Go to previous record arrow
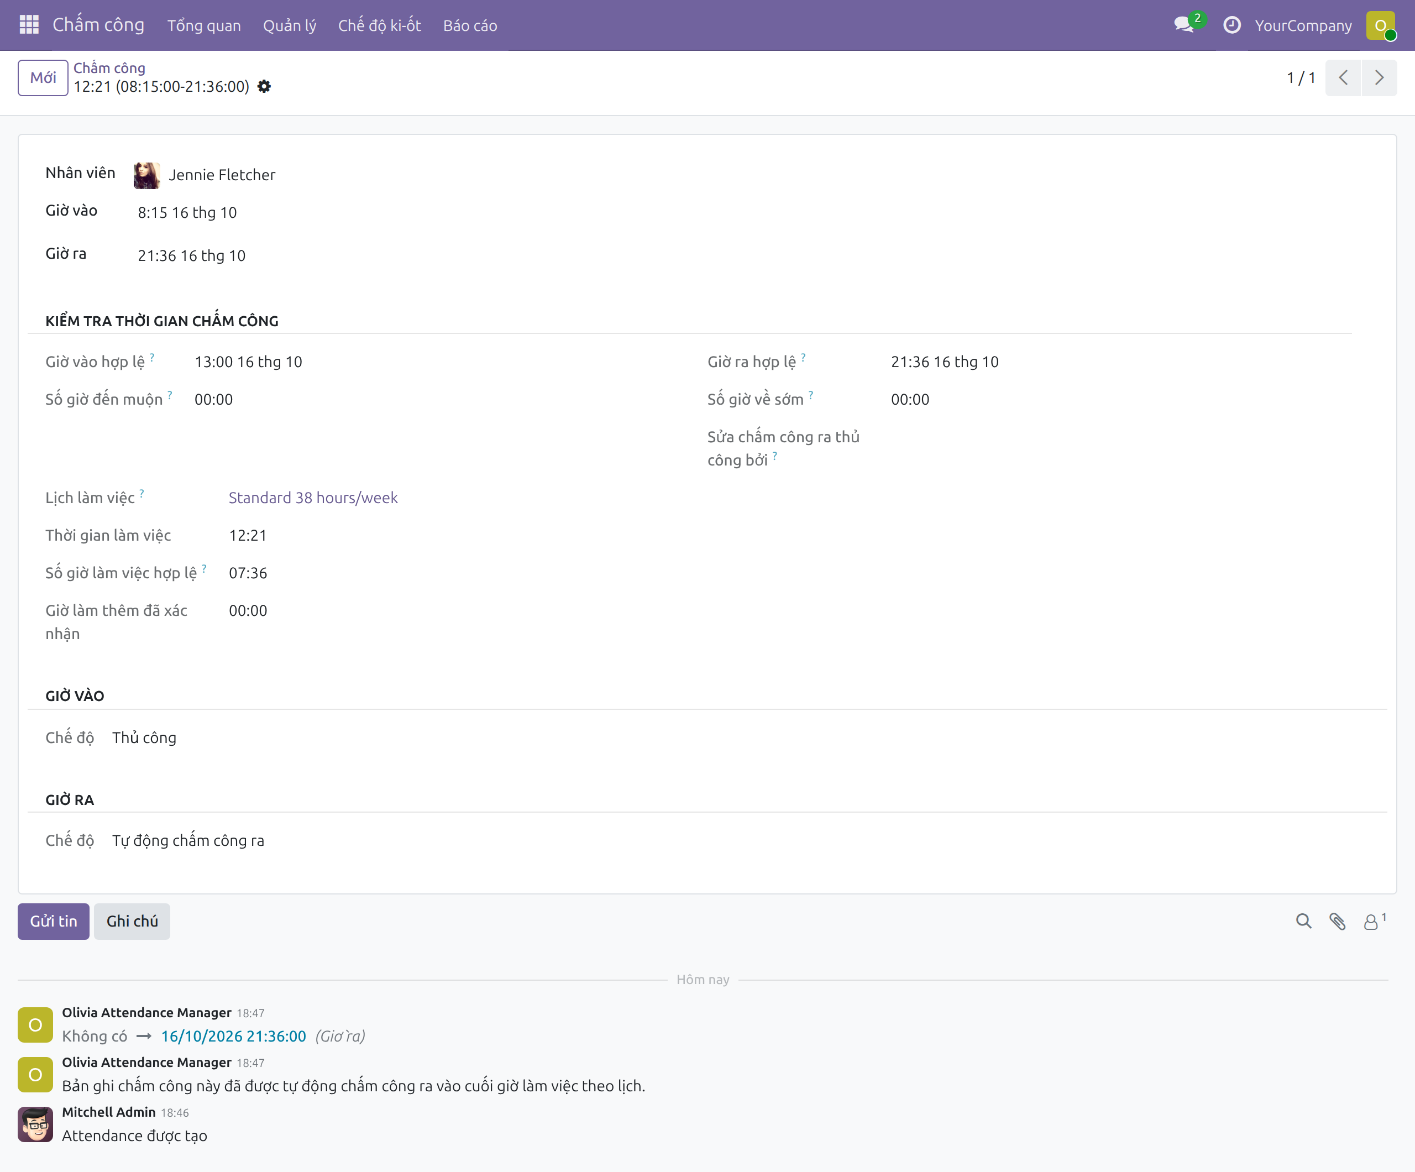The height and width of the screenshot is (1172, 1415). [x=1343, y=77]
